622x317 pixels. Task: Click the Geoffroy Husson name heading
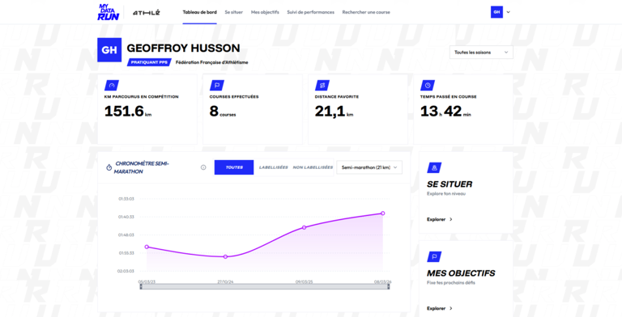(183, 49)
